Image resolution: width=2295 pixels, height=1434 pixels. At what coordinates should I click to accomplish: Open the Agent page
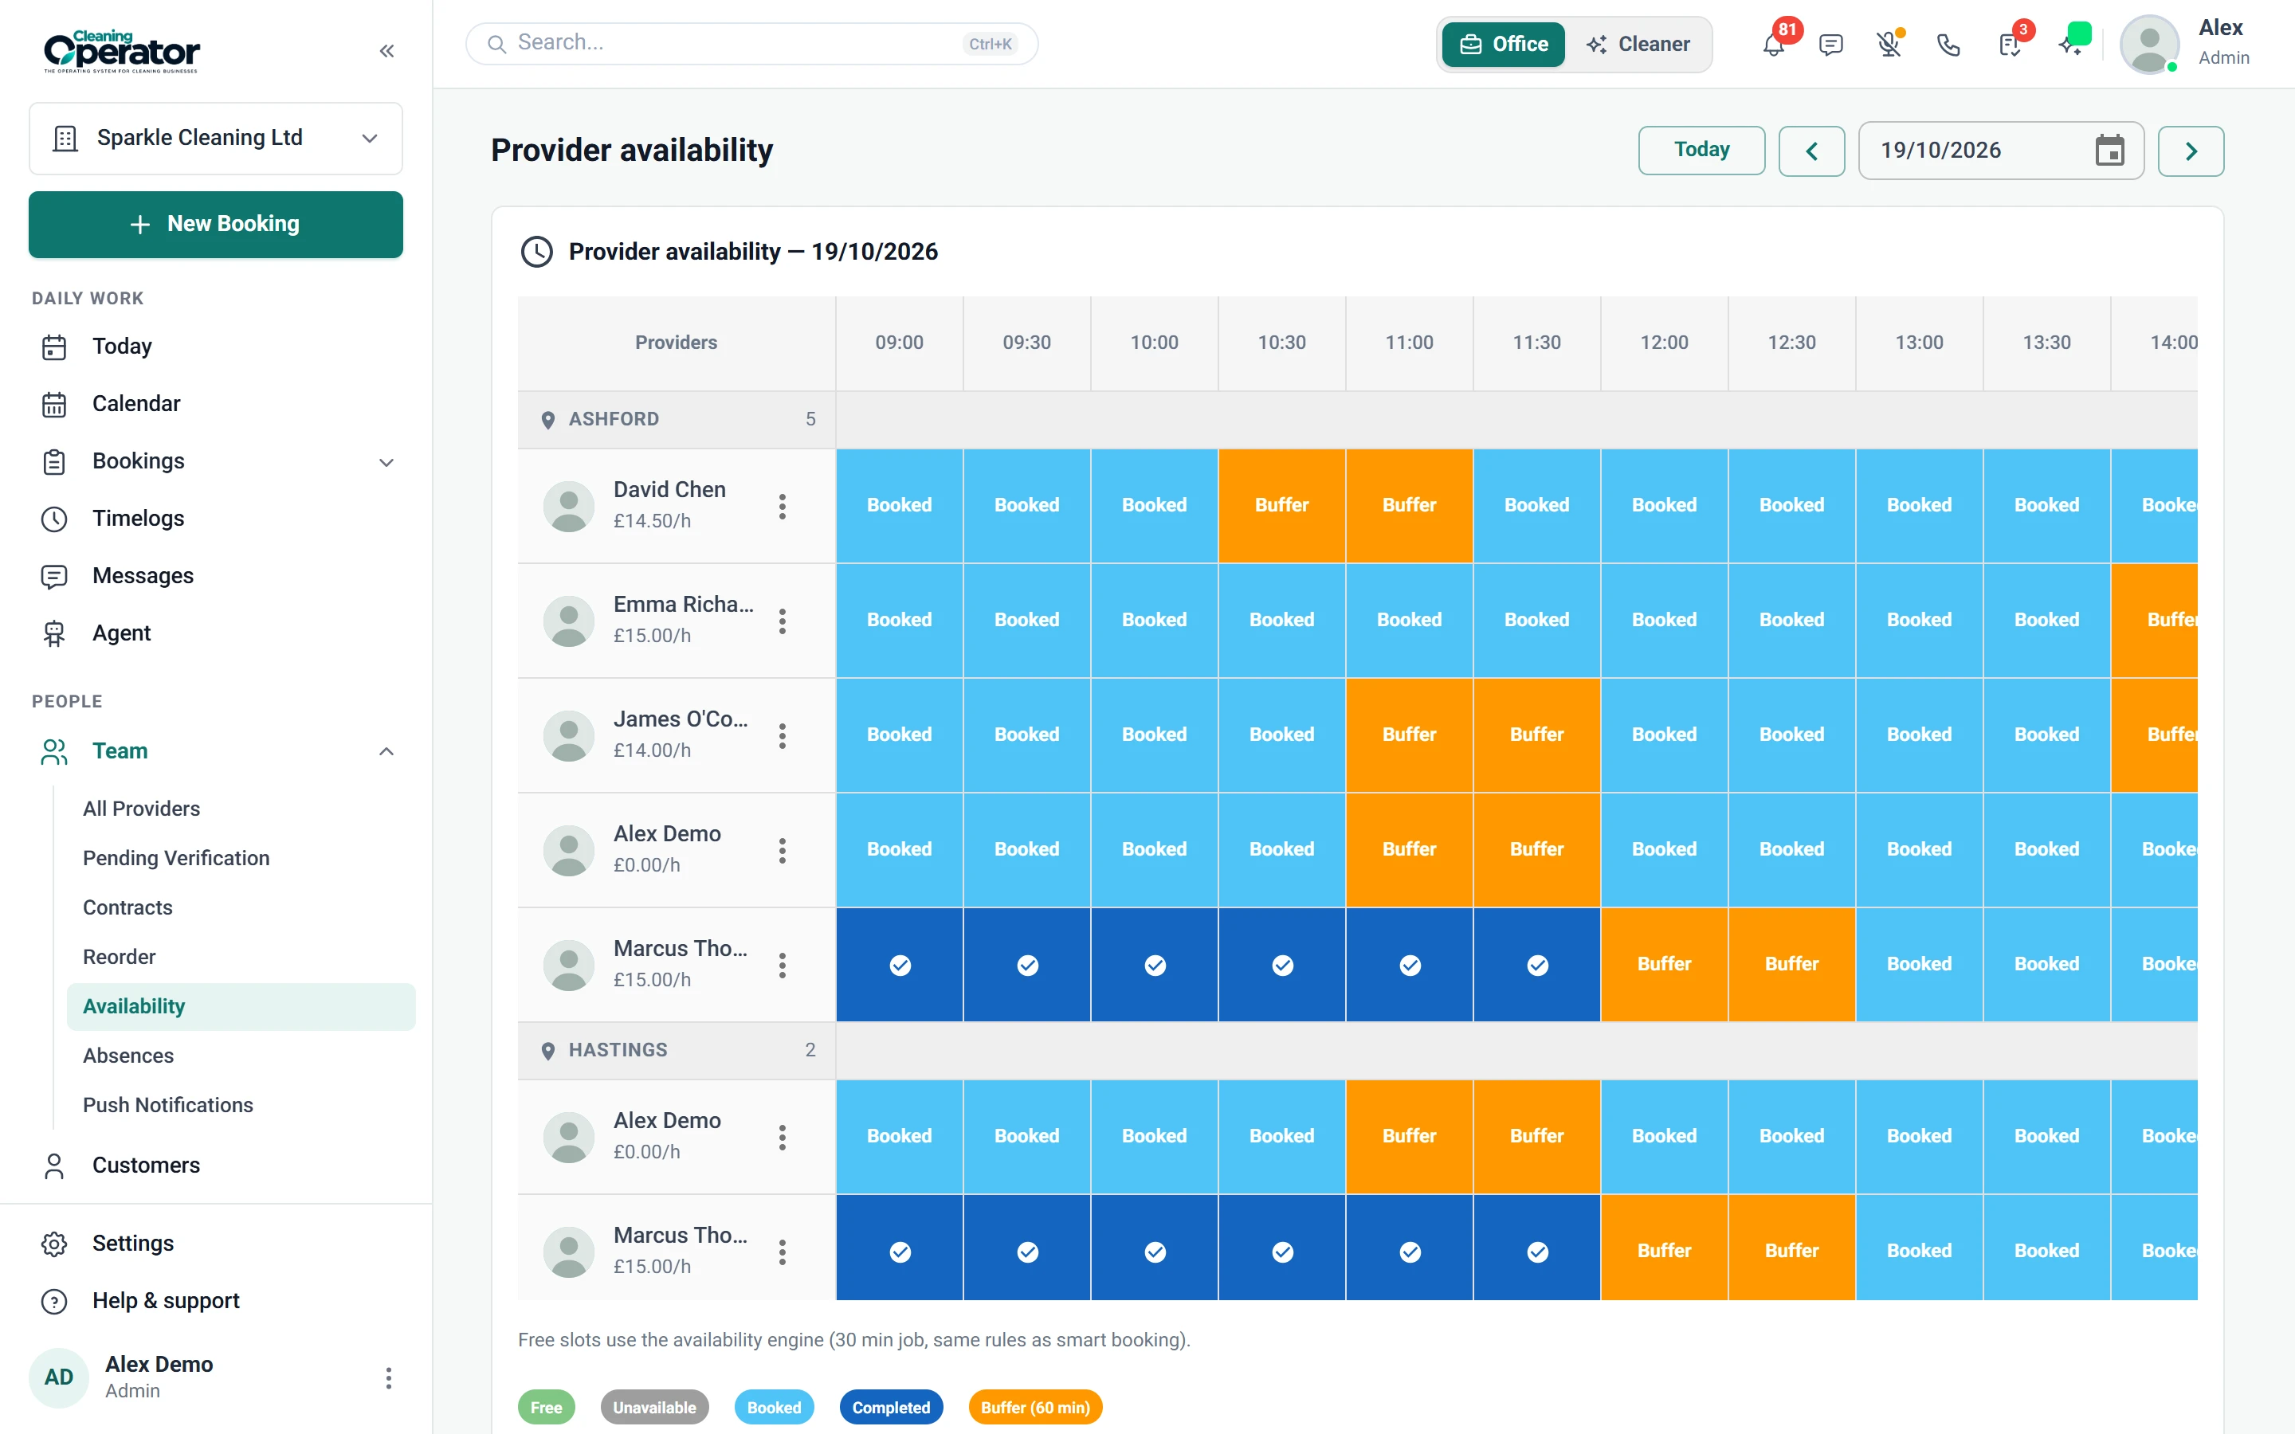tap(215, 633)
